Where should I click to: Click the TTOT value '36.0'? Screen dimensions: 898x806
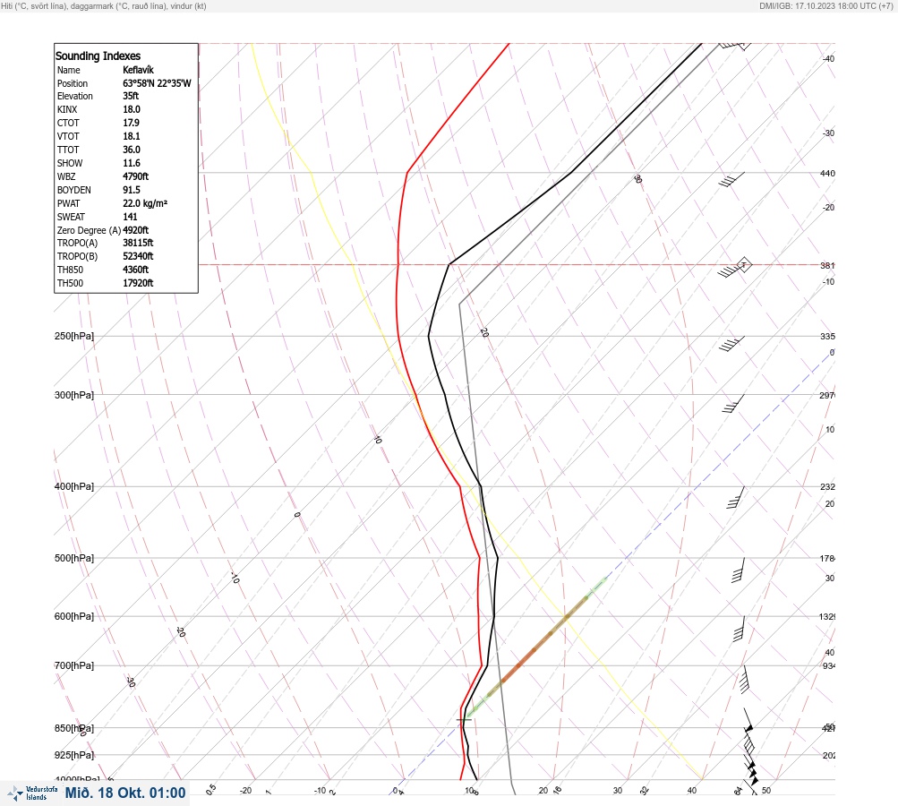131,150
